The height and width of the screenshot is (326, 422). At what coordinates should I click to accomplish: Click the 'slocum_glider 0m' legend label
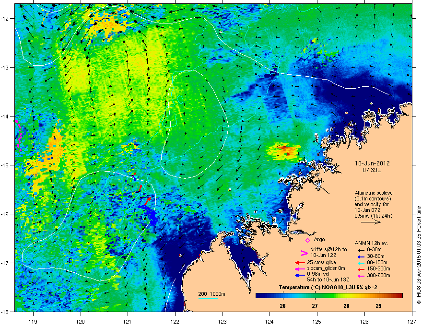point(326,268)
